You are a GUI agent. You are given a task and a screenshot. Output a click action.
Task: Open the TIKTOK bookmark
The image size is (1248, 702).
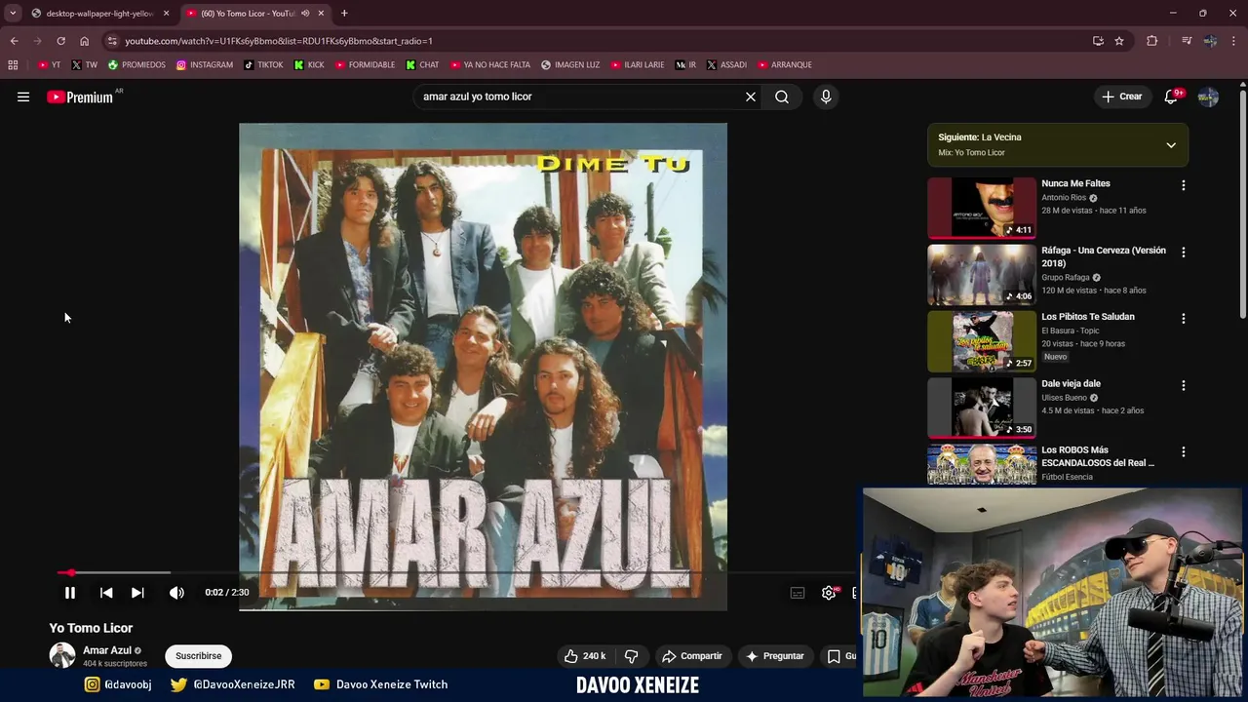(263, 65)
